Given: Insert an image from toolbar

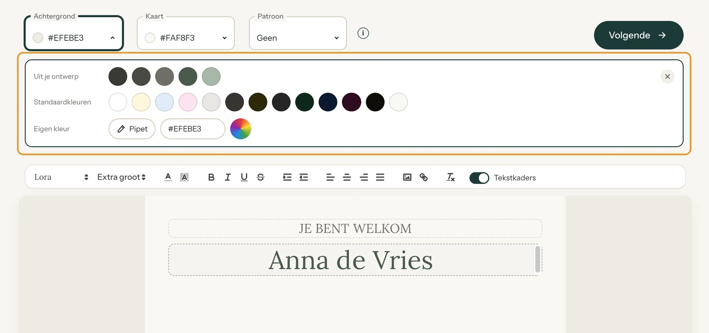Looking at the screenshot, I should 407,177.
